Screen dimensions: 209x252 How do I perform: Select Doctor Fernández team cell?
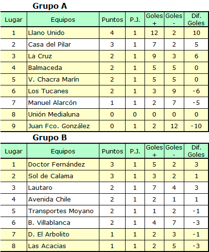tap(63, 165)
